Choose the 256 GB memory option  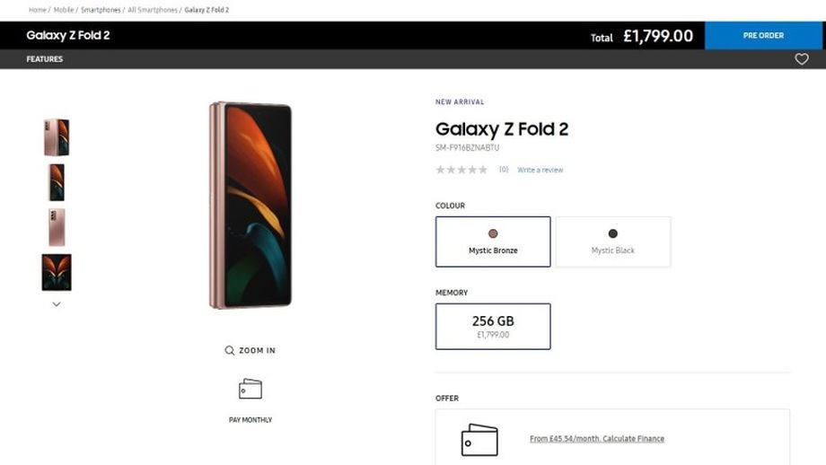pyautogui.click(x=493, y=326)
